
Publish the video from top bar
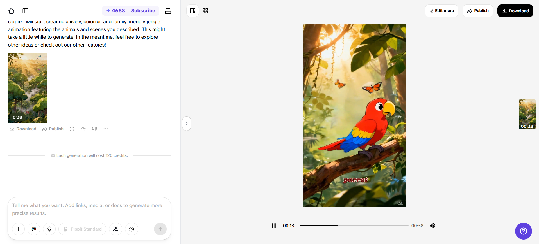pos(478,11)
